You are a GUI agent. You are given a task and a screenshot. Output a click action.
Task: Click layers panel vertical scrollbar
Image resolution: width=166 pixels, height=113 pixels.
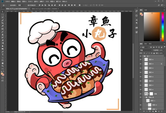pyautogui.click(x=165, y=62)
